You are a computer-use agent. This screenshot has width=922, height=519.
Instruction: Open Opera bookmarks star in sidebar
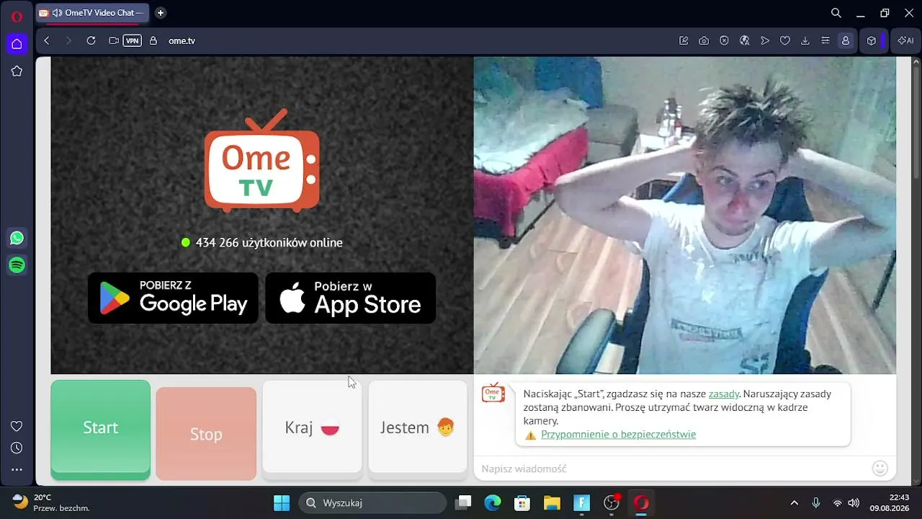(x=17, y=71)
